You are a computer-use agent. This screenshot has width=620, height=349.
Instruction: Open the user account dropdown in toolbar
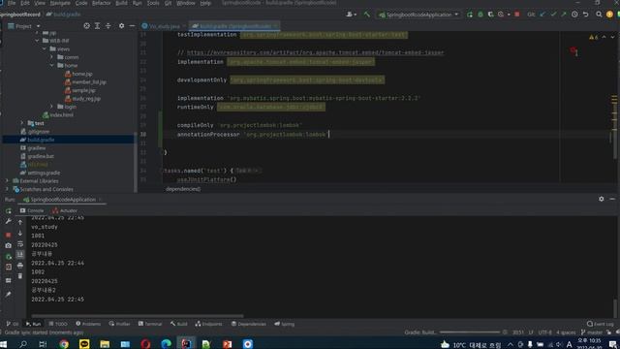[351, 15]
